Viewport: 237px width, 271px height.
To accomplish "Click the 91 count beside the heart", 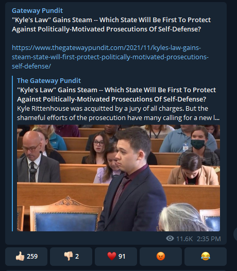I will 122,256.
